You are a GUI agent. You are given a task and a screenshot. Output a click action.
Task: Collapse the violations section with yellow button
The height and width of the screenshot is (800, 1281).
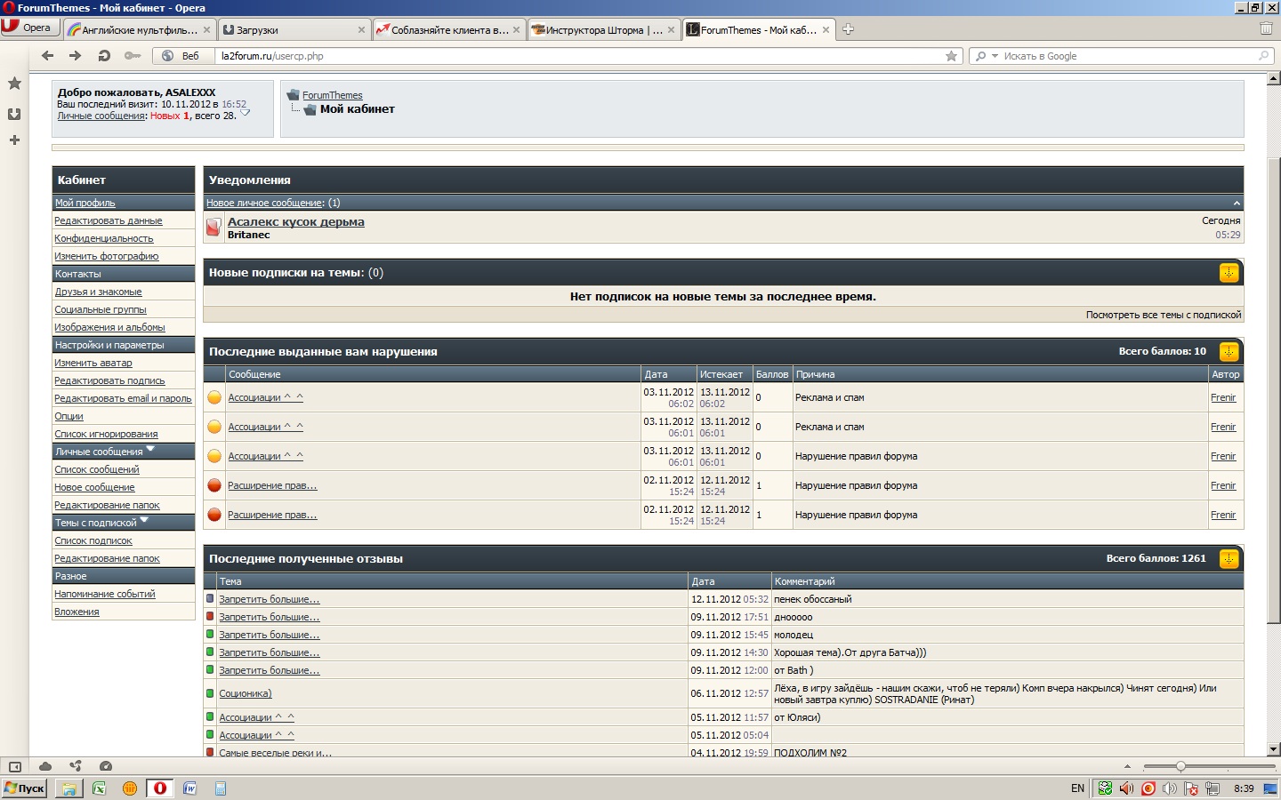click(1229, 352)
